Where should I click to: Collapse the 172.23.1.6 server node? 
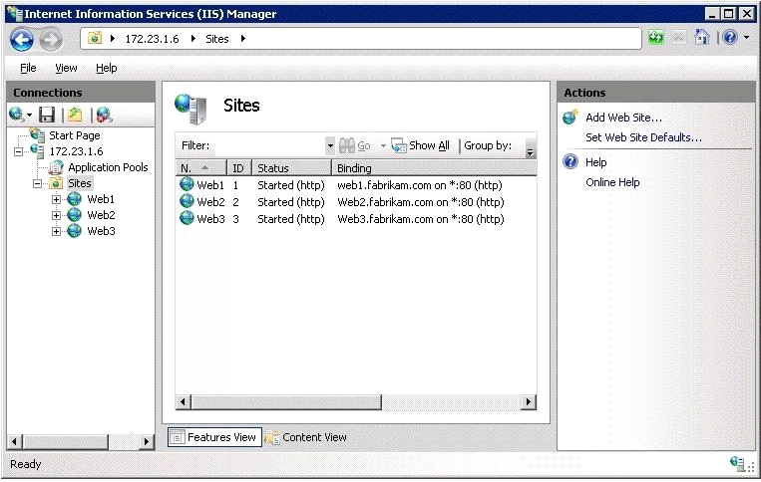[x=18, y=151]
